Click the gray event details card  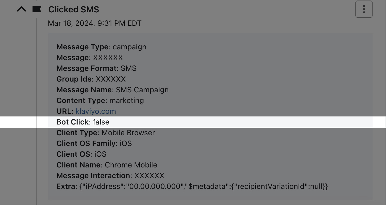[x=210, y=116]
